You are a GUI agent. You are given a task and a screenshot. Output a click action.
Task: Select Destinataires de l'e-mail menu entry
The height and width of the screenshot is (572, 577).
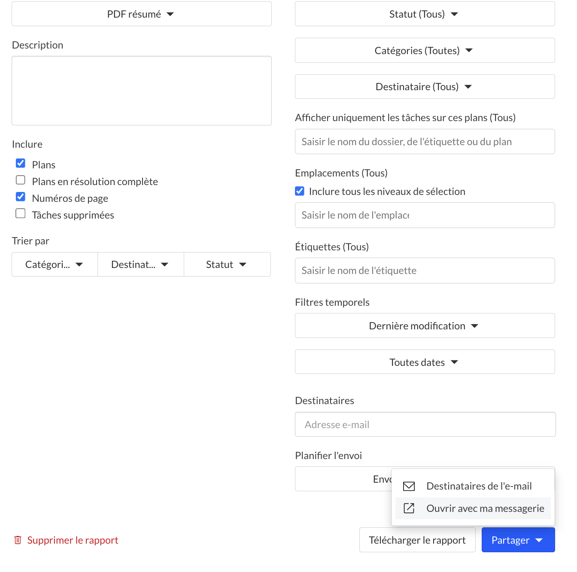473,486
